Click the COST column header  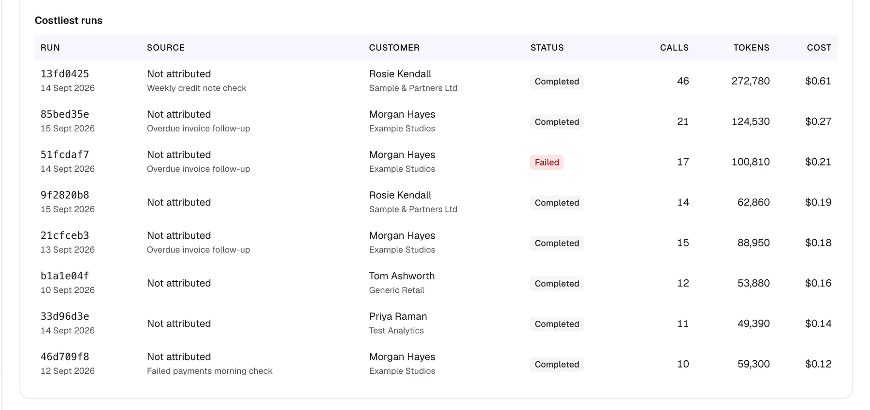coord(819,48)
